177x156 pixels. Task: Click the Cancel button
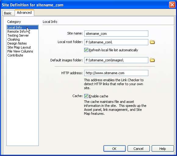[139, 149]
